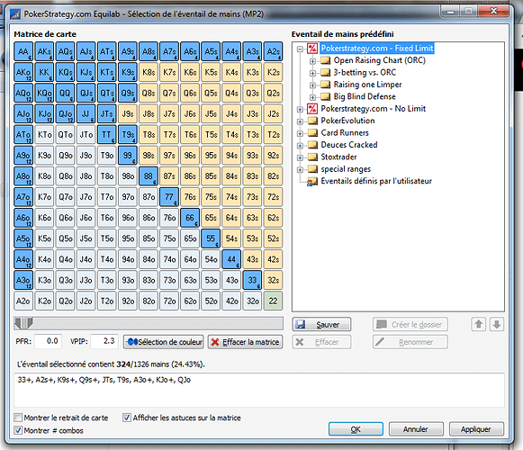This screenshot has height=450, width=523.
Task: Select the Stoxtrader tree entry
Action: (x=338, y=157)
